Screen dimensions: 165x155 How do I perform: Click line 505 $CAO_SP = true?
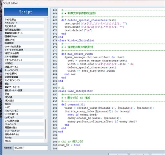pyautogui.click(x=69, y=145)
